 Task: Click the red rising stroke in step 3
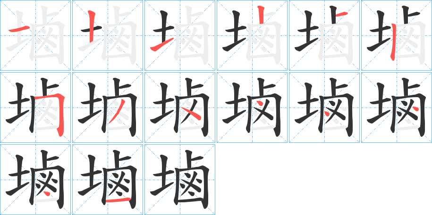(162, 45)
